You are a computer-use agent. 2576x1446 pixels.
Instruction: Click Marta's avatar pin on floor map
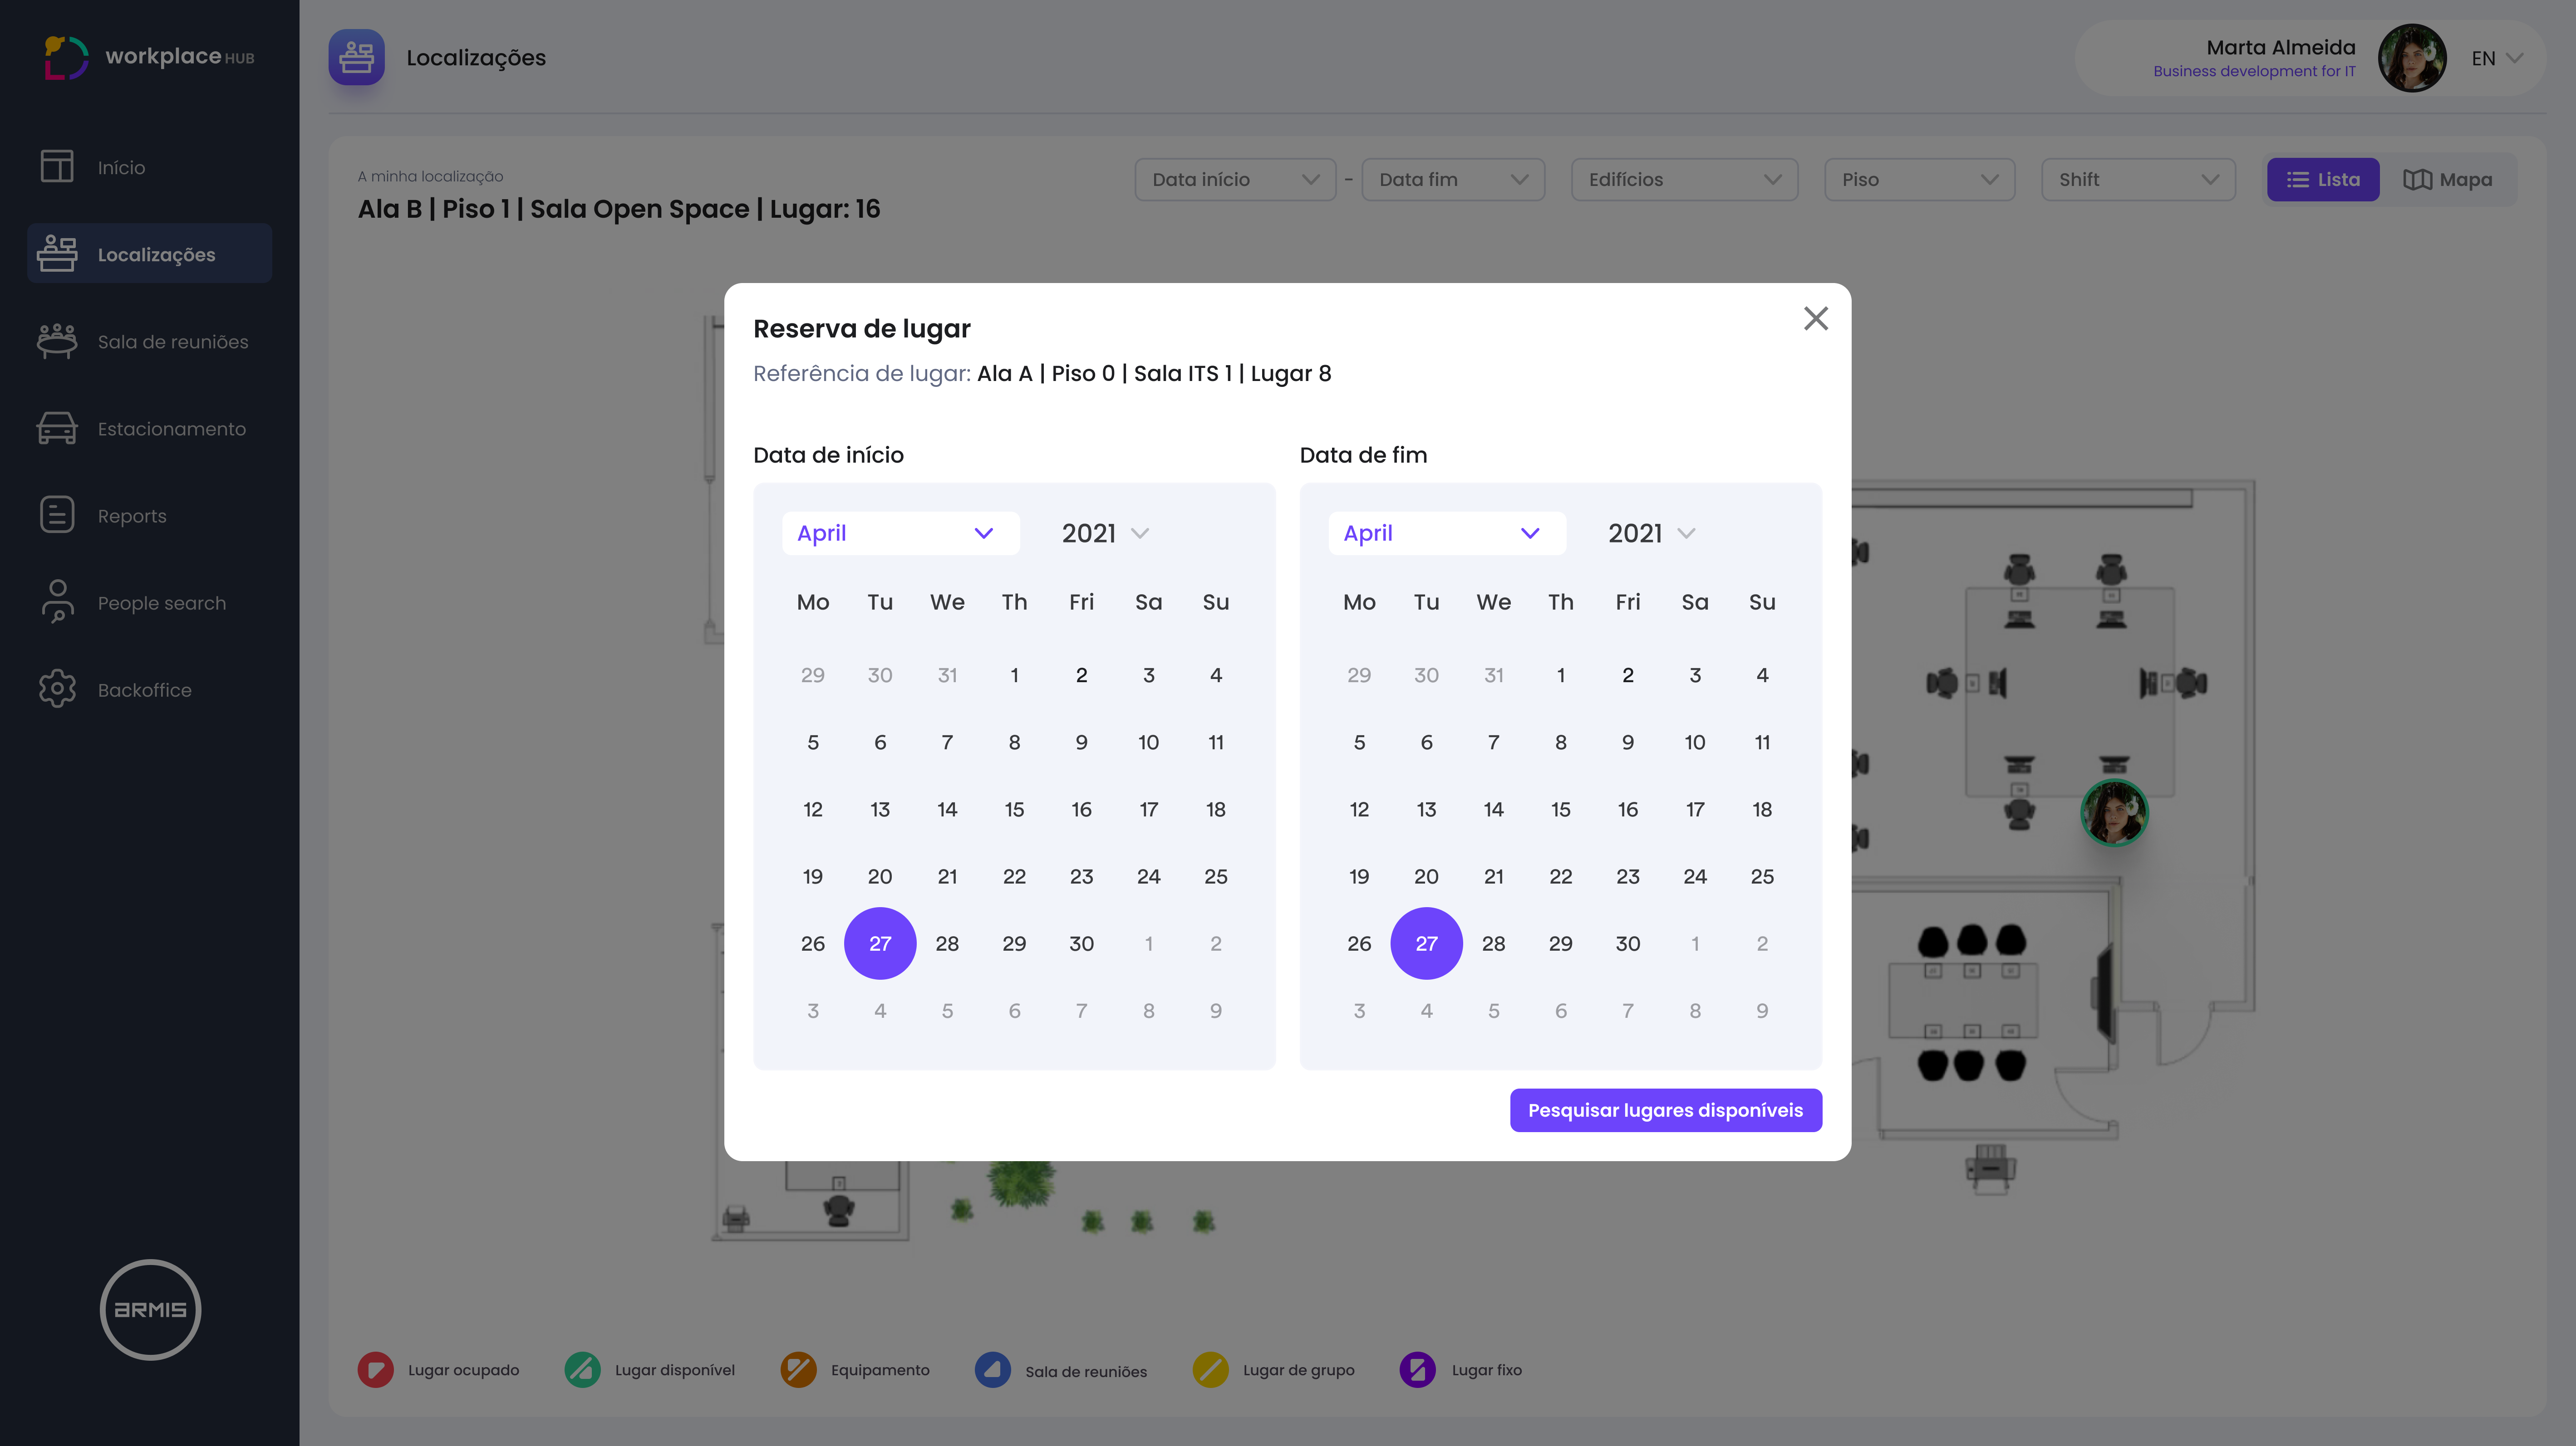(x=2114, y=812)
